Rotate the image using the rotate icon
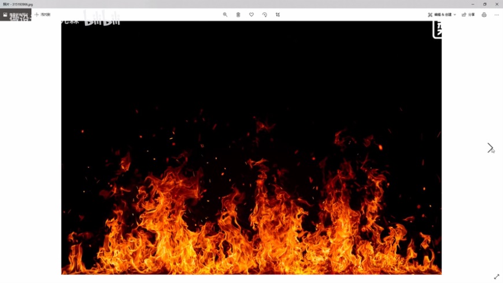 tap(265, 14)
